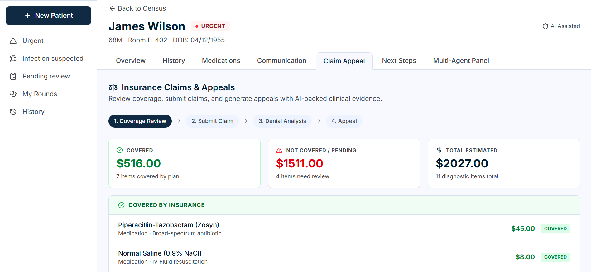Click the My Rounds stethoscope icon
This screenshot has width=591, height=272.
point(13,94)
